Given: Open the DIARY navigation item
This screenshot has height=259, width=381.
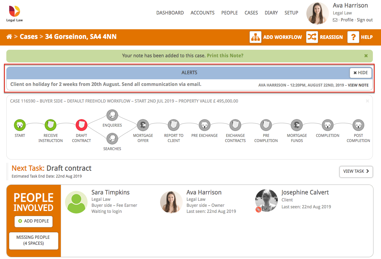Looking at the screenshot, I should (271, 13).
